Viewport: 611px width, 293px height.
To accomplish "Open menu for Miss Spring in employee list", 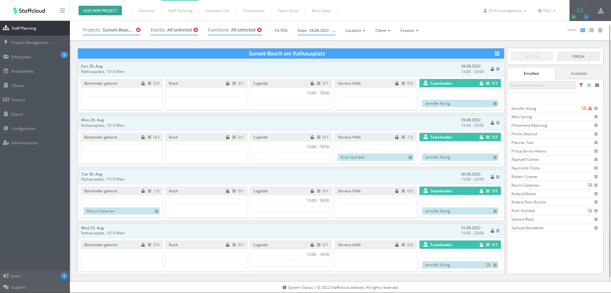I will [x=596, y=117].
